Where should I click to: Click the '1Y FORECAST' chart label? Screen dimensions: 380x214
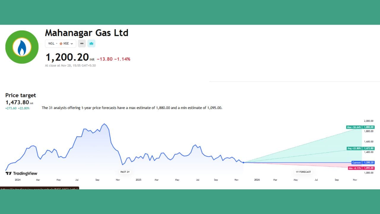tap(303, 172)
